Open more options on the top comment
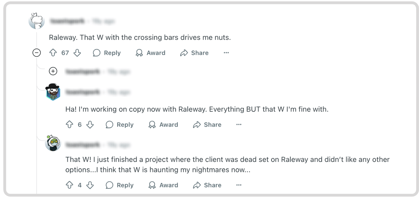The width and height of the screenshot is (419, 201). pos(226,53)
